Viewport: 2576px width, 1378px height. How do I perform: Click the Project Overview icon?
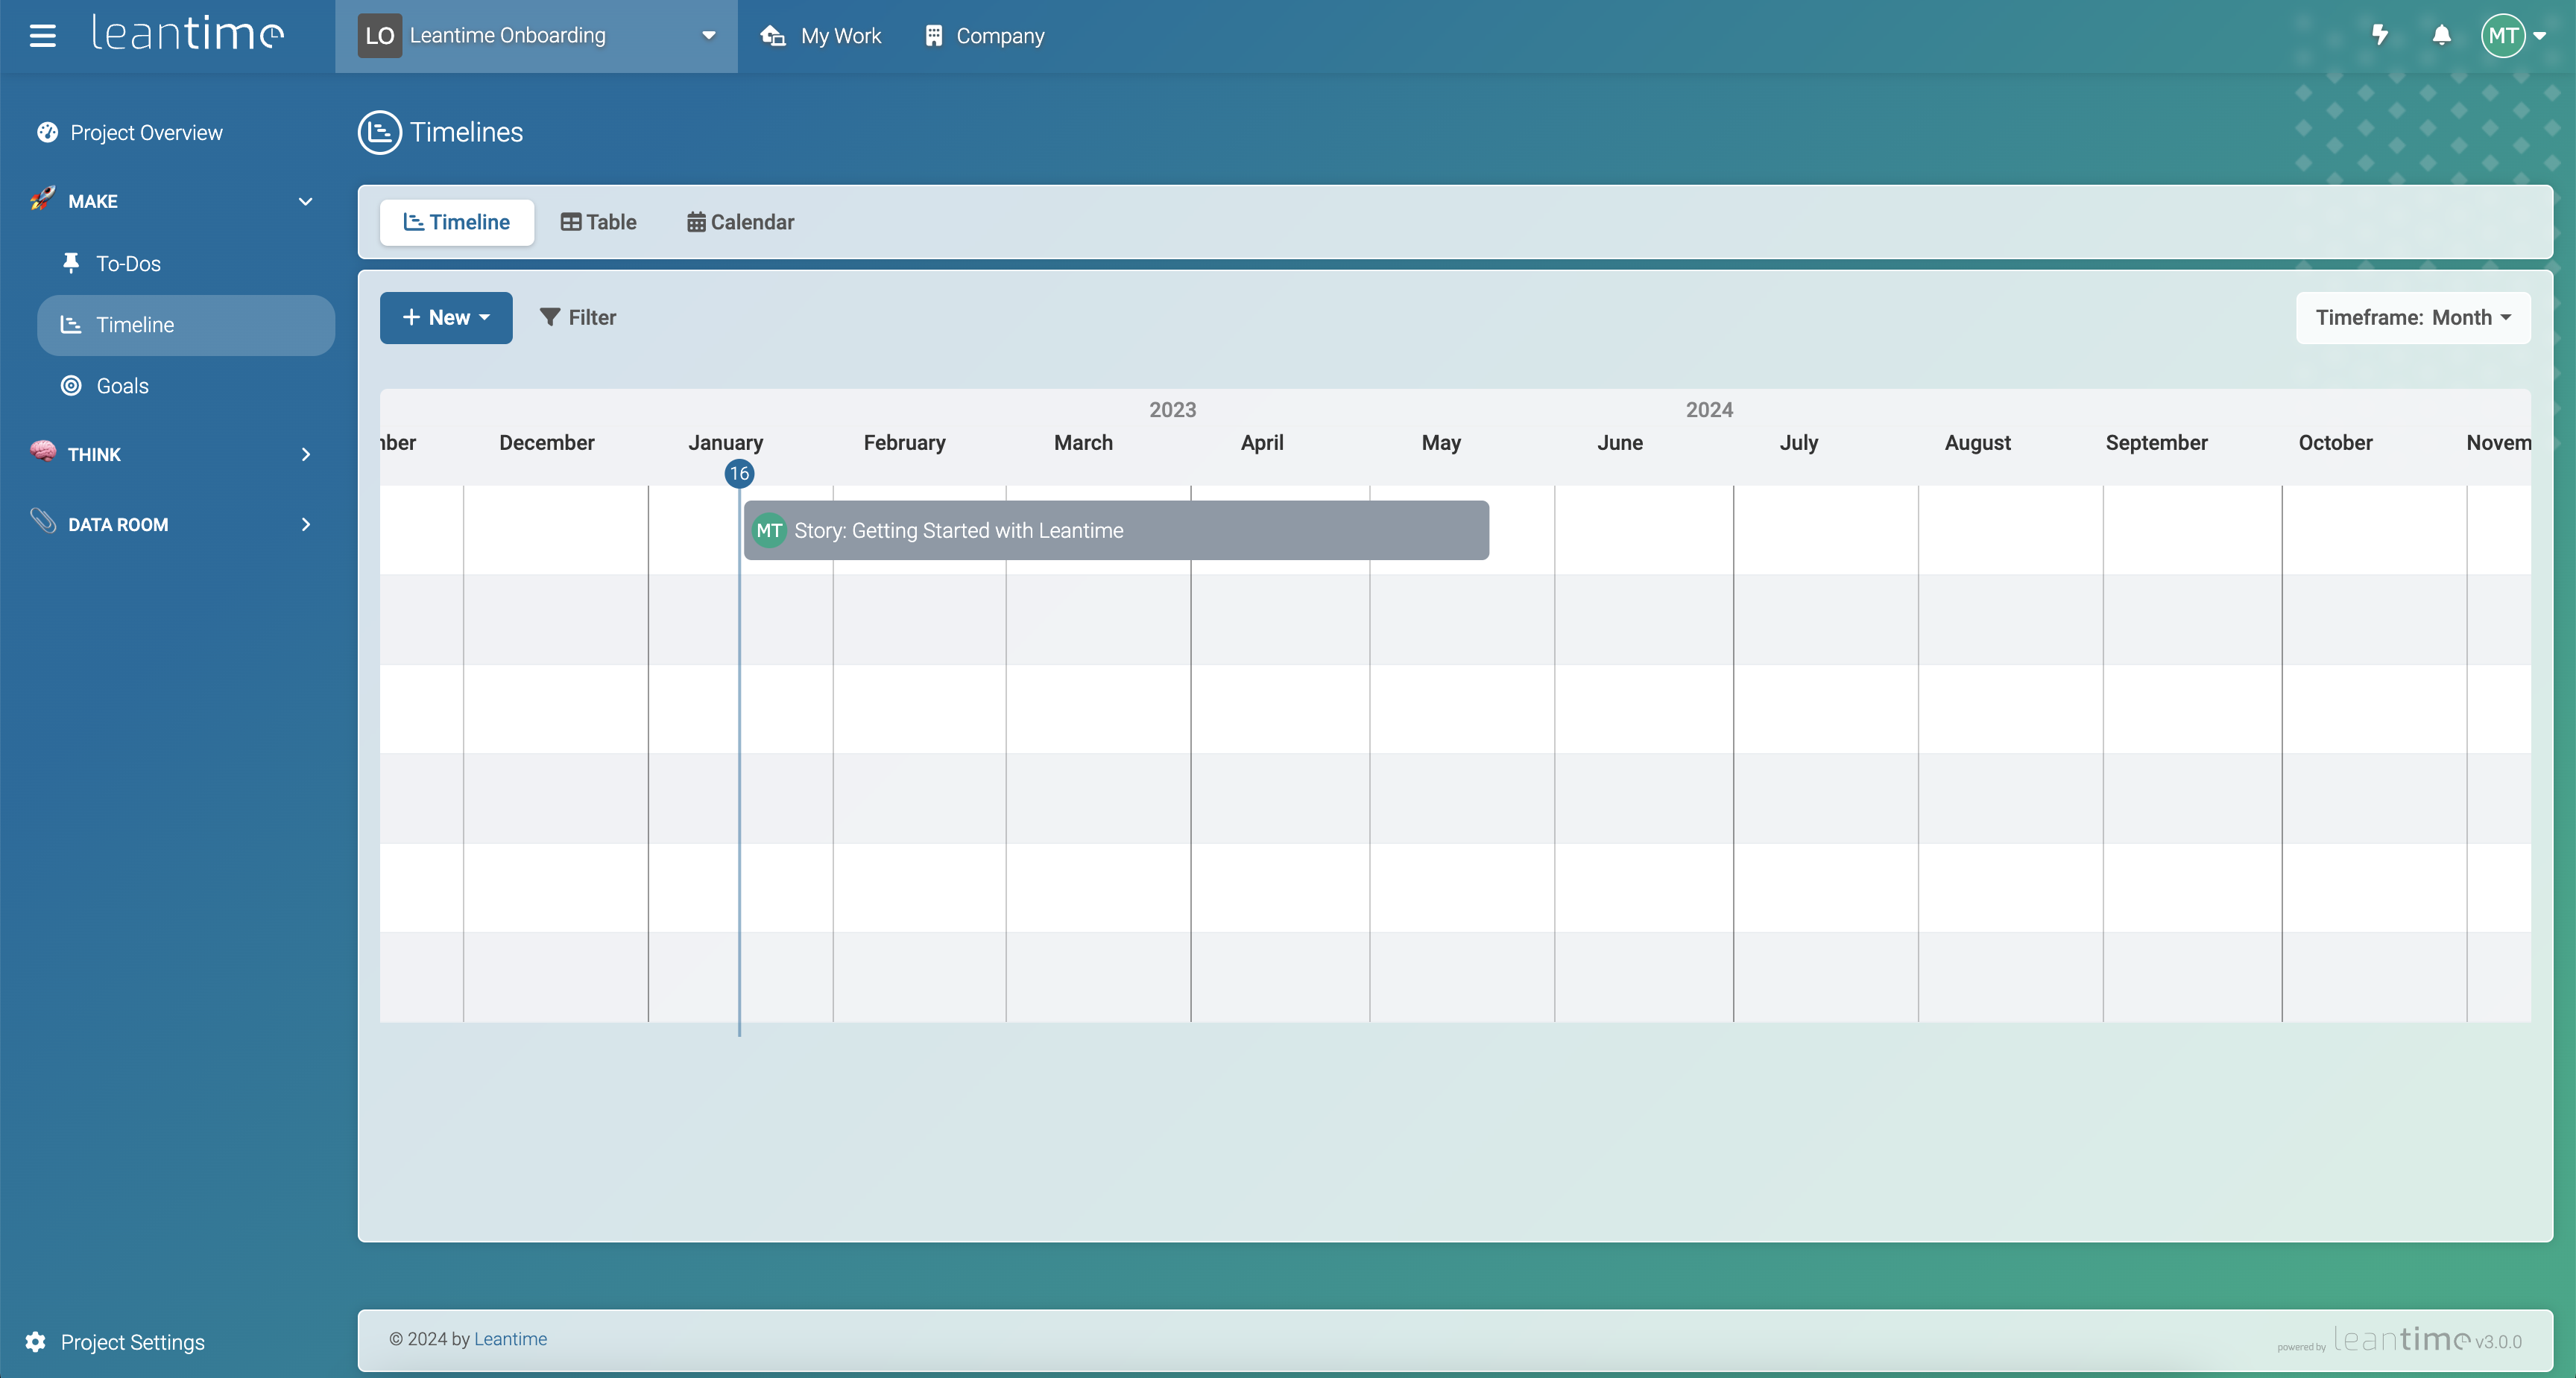pos(47,133)
